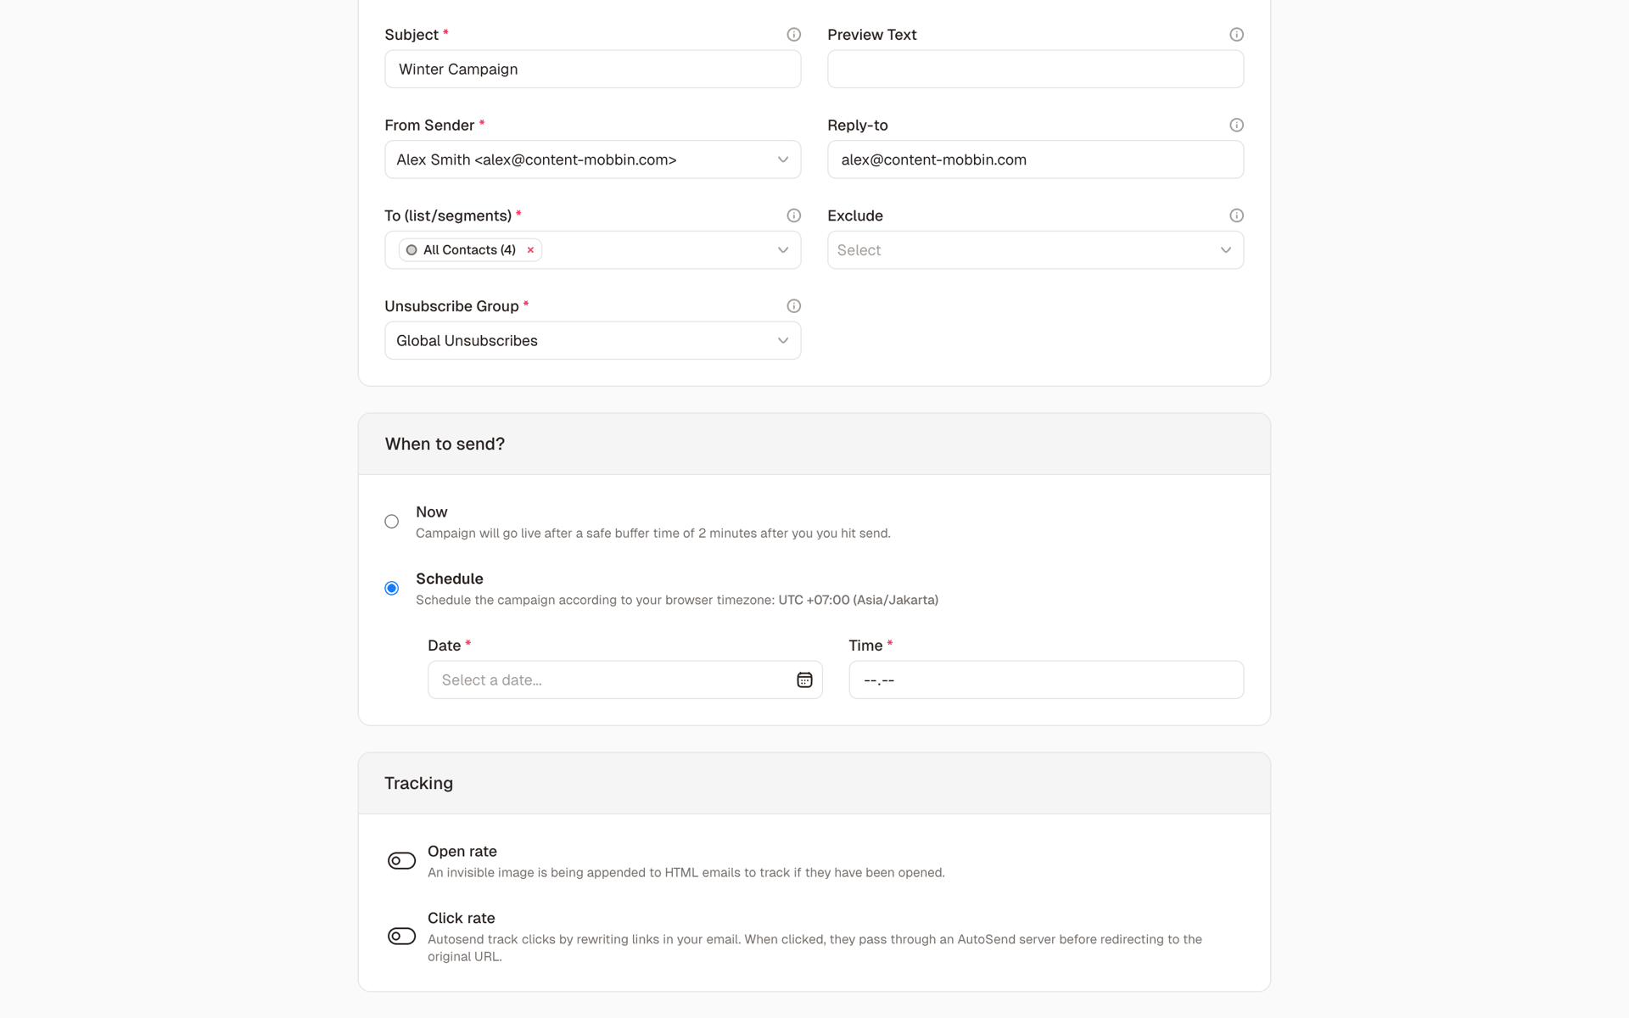
Task: Click the Time input field
Action: tap(1046, 680)
